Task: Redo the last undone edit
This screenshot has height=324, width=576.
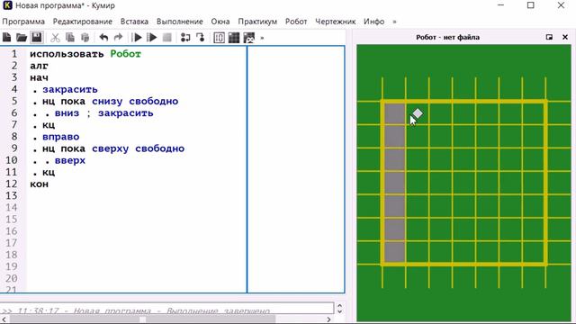Action: [118, 38]
